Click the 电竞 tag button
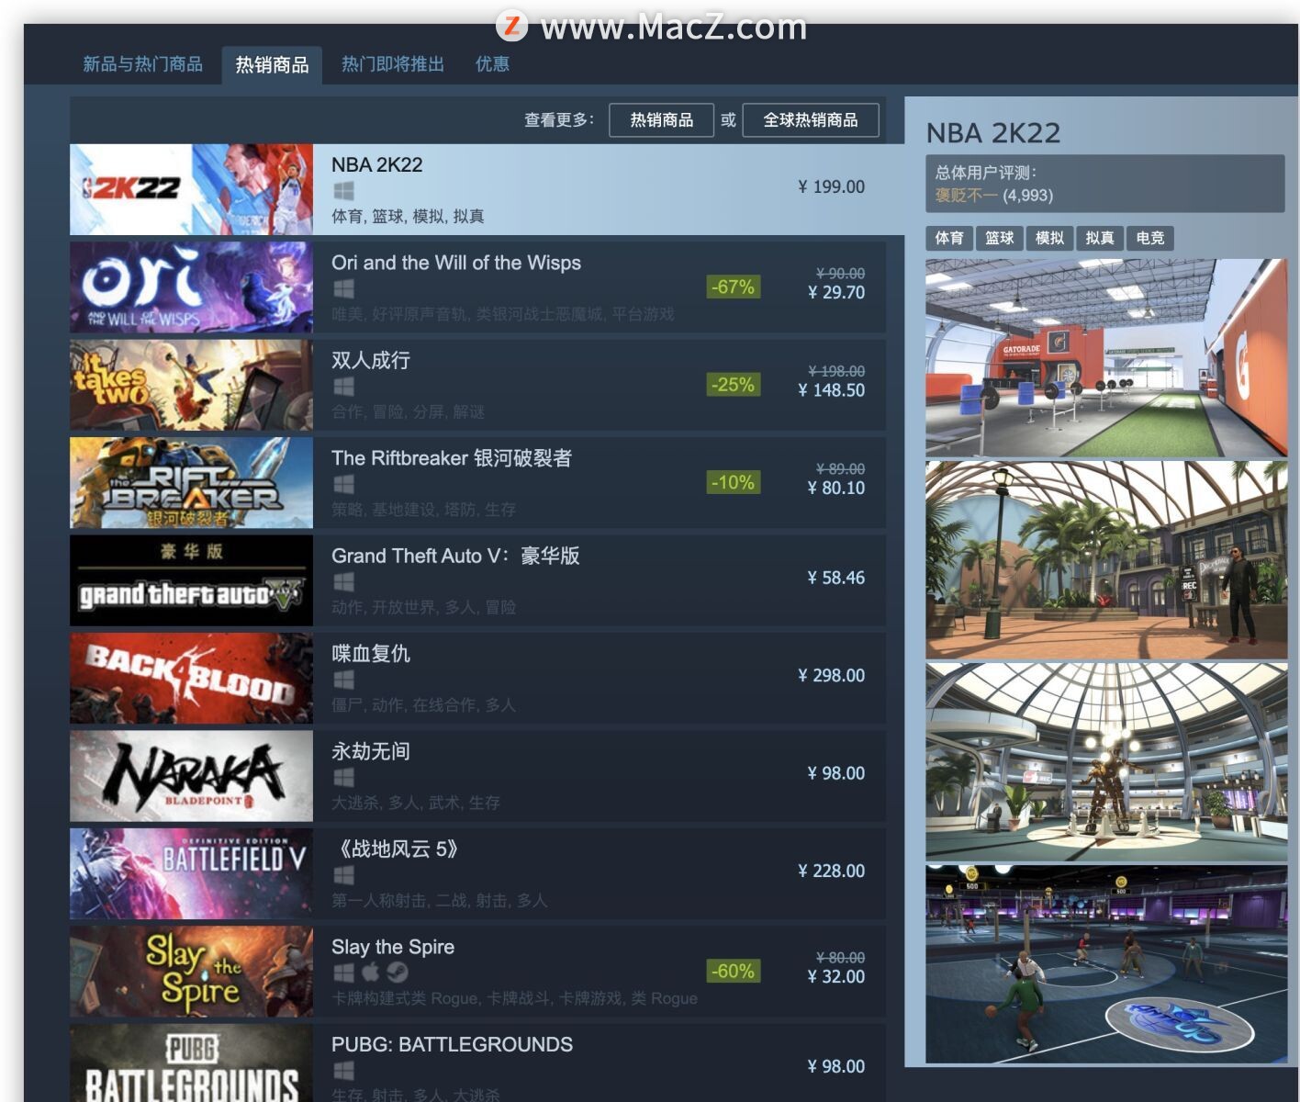Image resolution: width=1300 pixels, height=1102 pixels. [x=1149, y=238]
